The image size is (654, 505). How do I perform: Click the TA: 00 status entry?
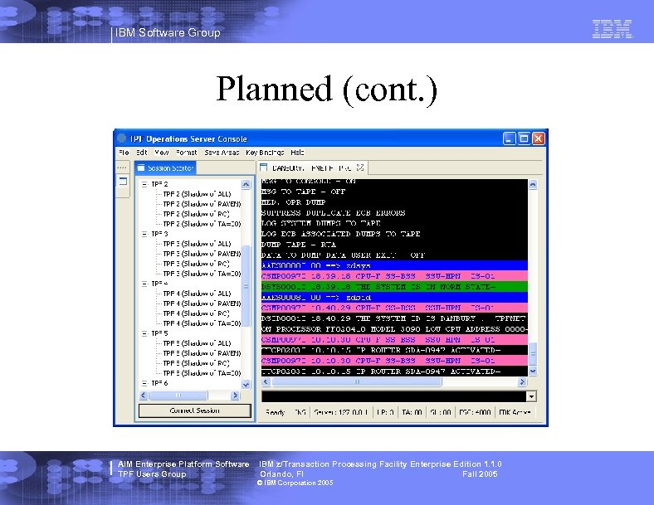pyautogui.click(x=412, y=412)
